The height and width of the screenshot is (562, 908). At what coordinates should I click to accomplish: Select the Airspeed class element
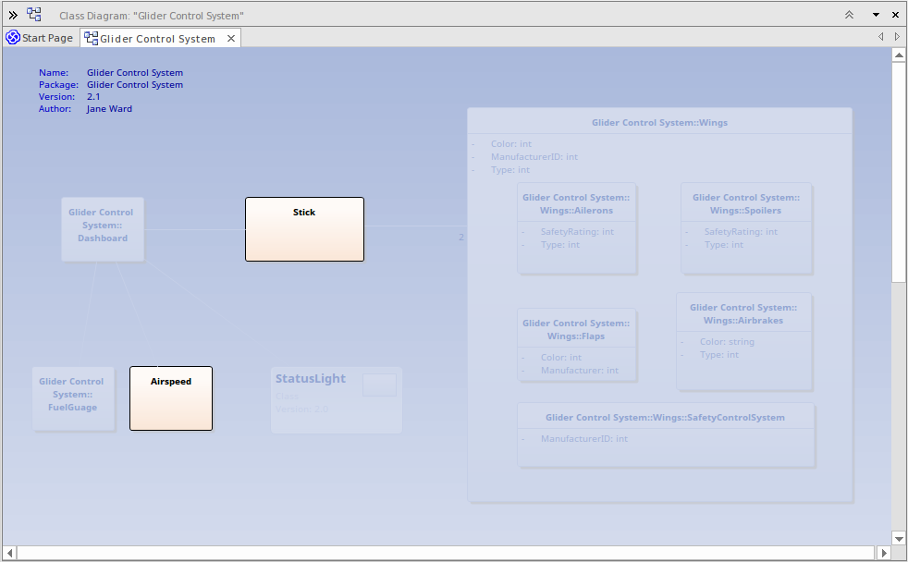pos(170,397)
